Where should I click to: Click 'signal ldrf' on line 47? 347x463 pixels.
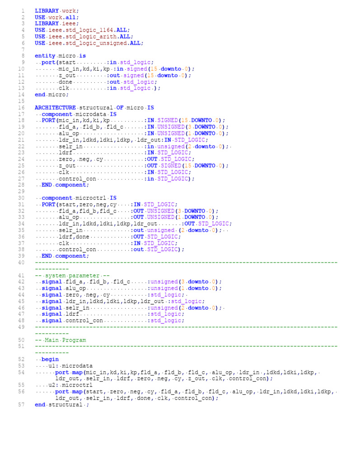[x=60, y=314]
